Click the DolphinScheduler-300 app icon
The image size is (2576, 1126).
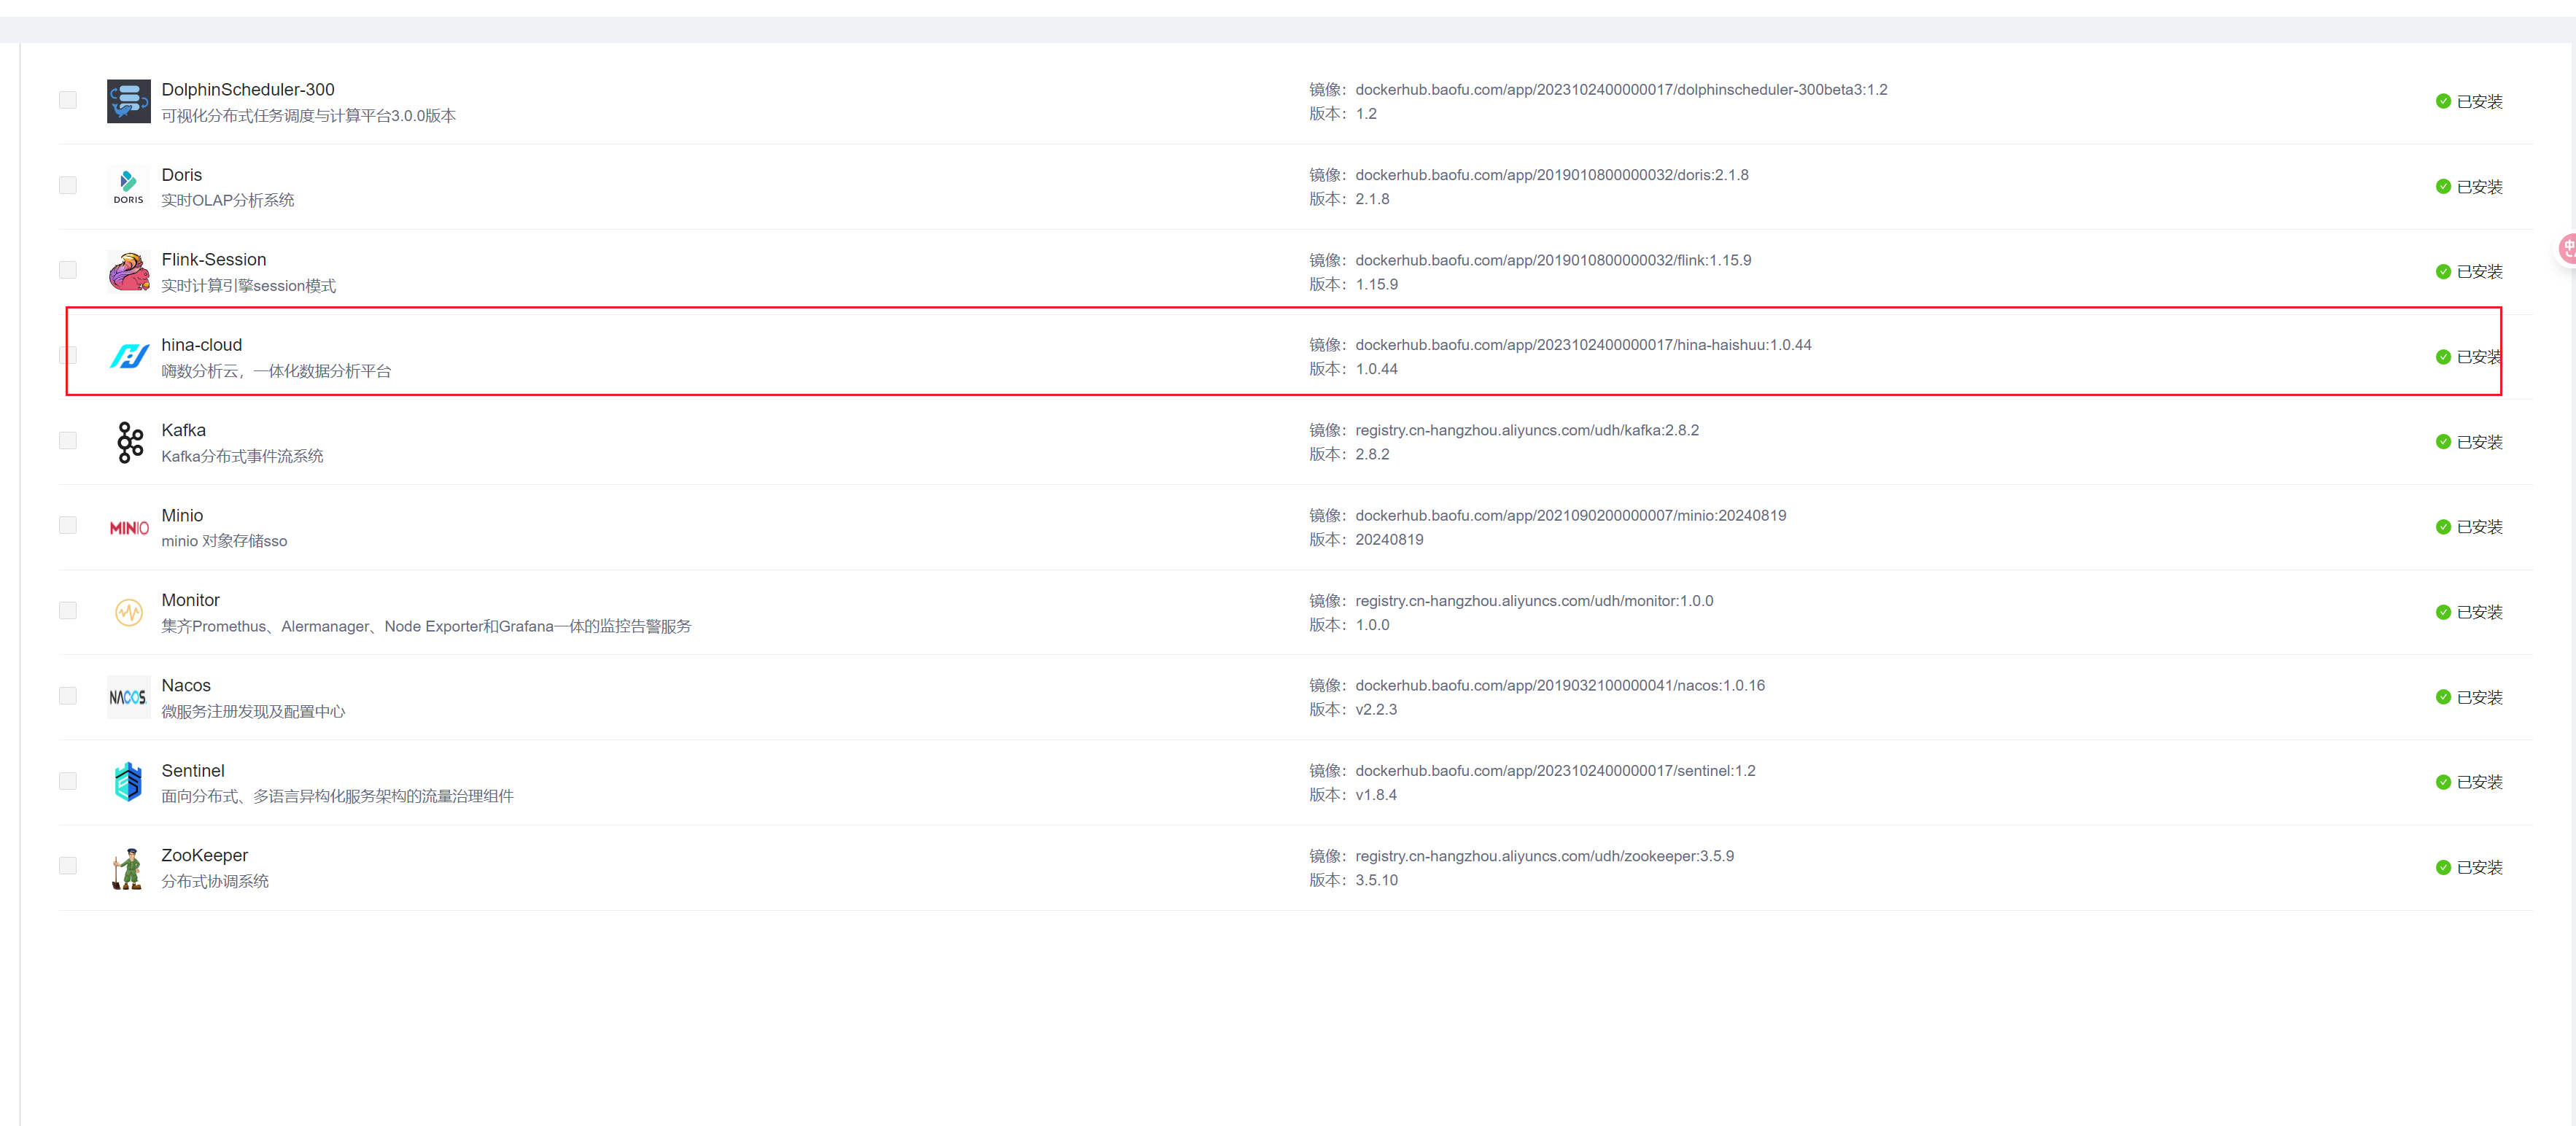tap(128, 101)
